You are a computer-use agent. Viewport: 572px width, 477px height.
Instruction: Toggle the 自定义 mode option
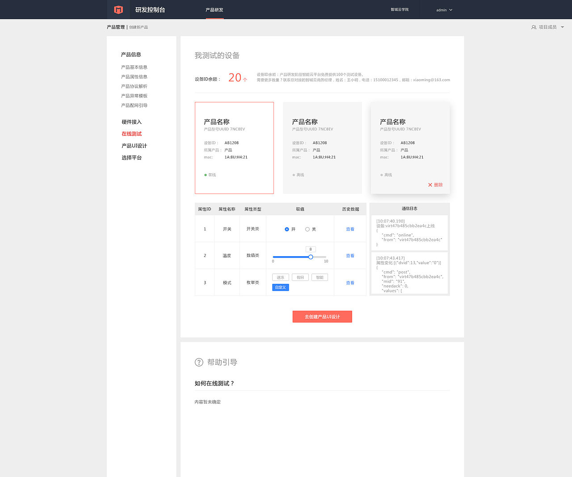(x=281, y=287)
